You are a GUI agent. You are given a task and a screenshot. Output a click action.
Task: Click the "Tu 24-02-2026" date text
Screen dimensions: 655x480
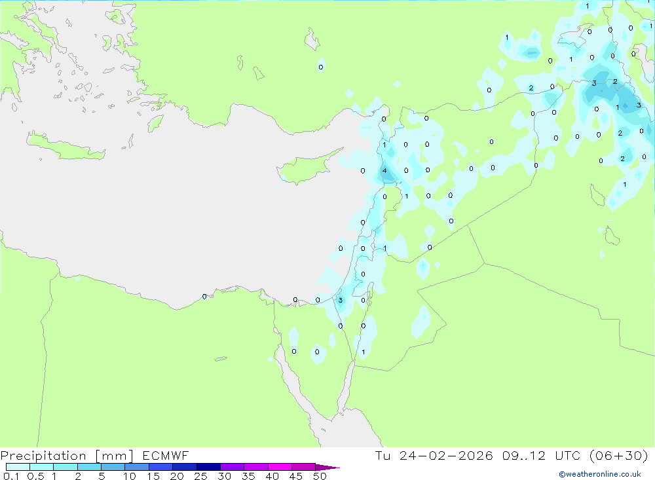434,455
